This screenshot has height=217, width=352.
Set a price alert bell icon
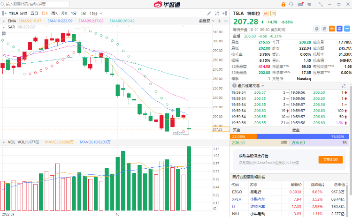coord(316,29)
